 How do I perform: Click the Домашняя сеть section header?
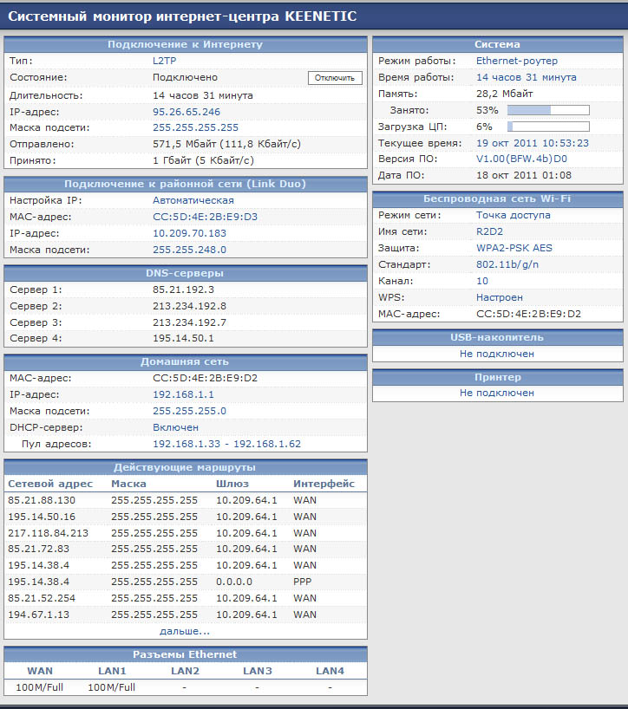(x=185, y=361)
